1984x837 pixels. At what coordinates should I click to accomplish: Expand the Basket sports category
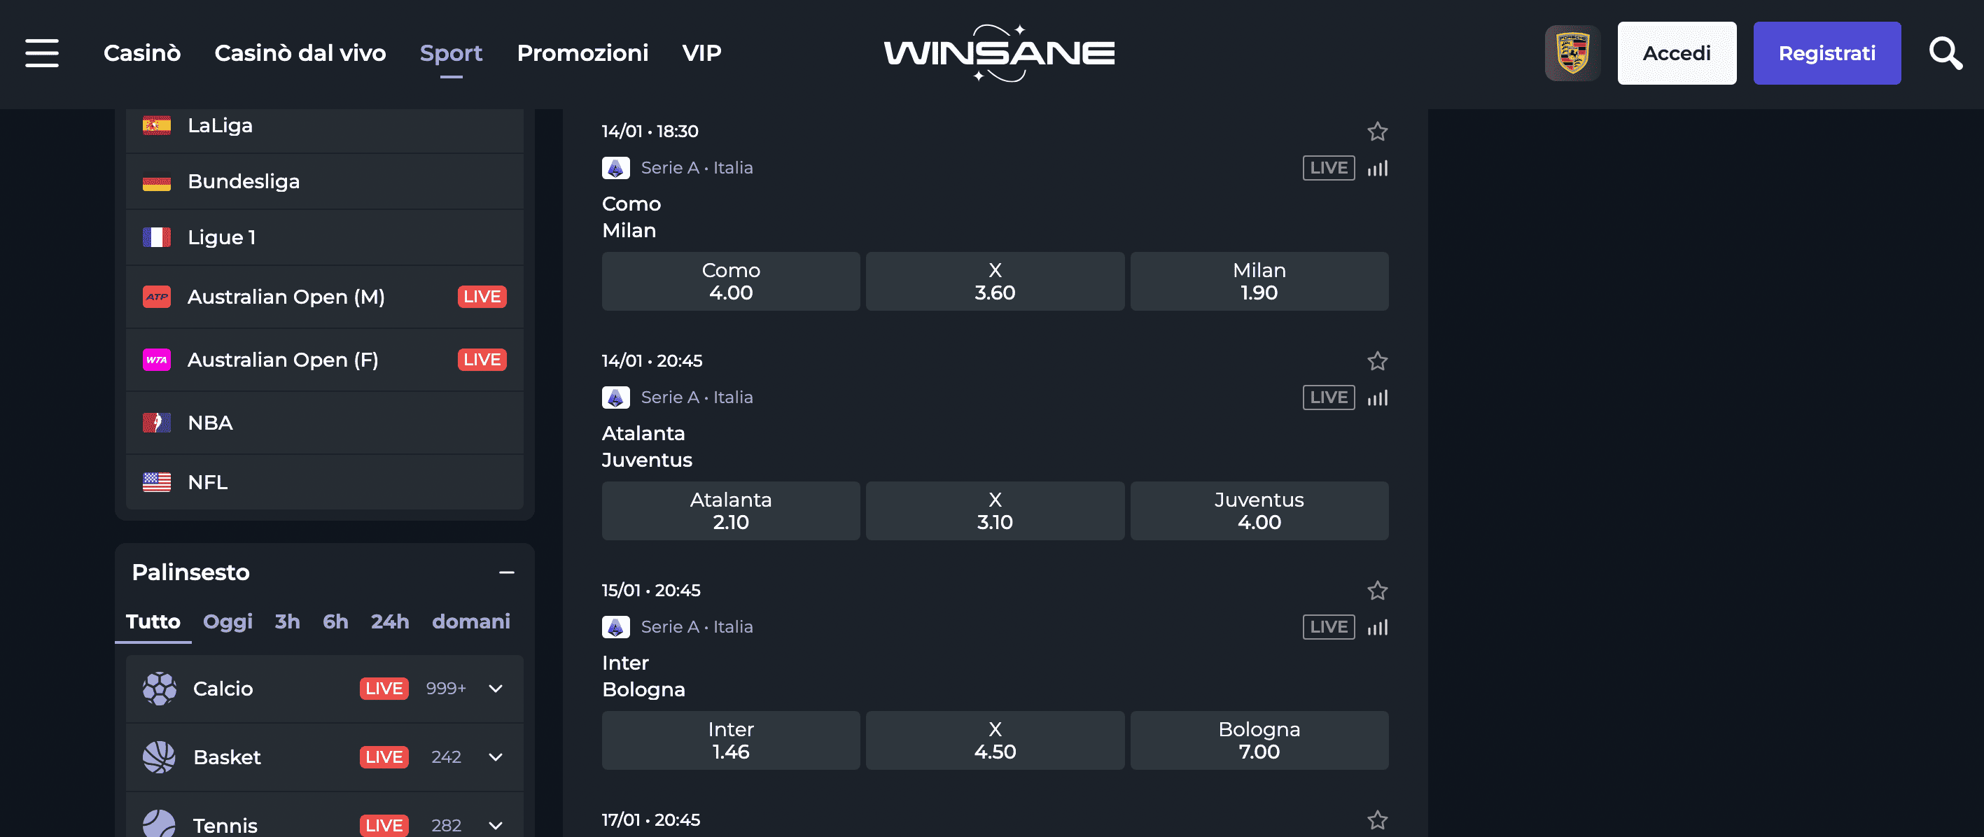click(x=495, y=757)
